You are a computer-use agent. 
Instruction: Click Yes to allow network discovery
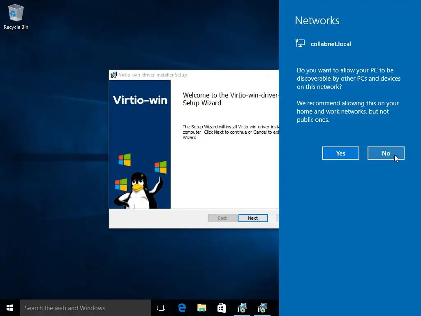340,153
